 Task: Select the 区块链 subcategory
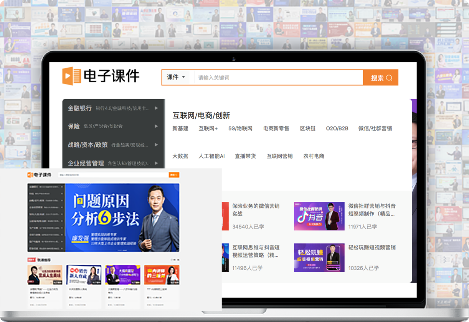click(x=308, y=129)
